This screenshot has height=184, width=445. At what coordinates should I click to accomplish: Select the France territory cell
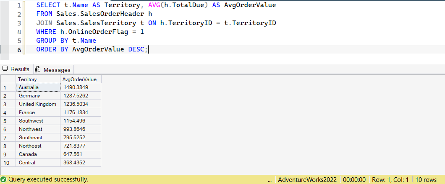pyautogui.click(x=38, y=112)
